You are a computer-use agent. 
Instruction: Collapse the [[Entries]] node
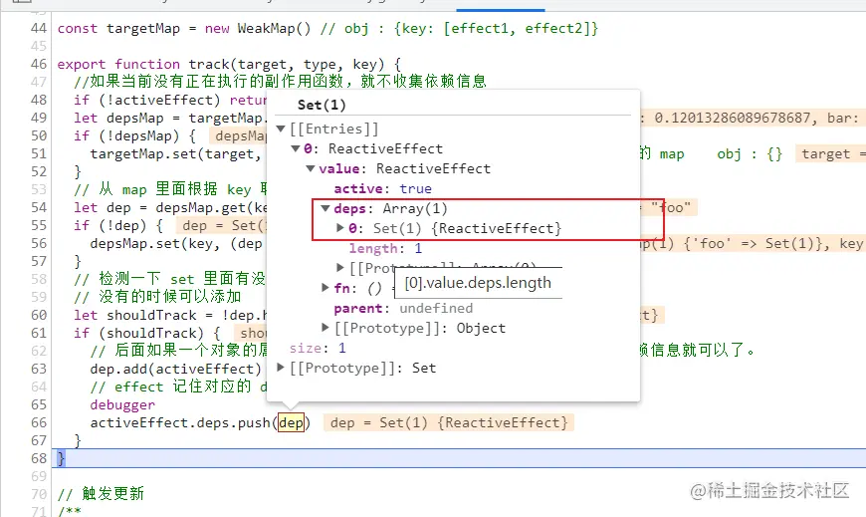[x=281, y=129]
